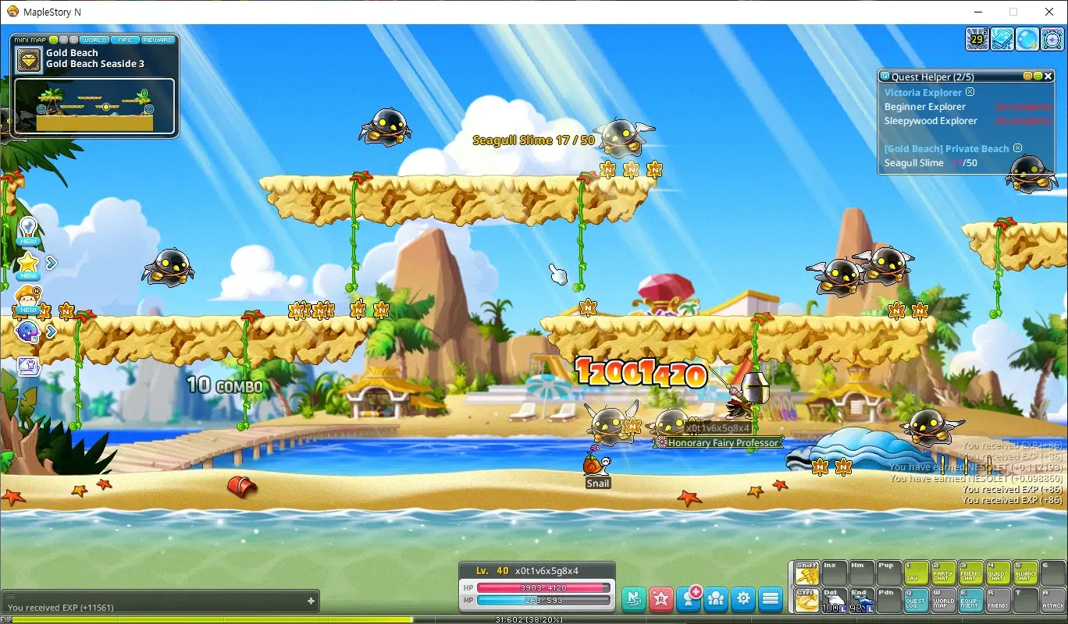
Task: Use the Del slot HP potion
Action: tap(834, 600)
